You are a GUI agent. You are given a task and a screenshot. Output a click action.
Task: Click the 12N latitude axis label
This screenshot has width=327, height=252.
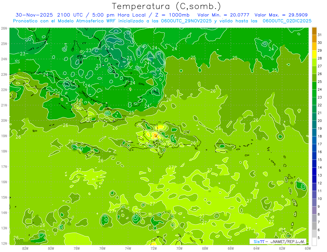[4, 243]
